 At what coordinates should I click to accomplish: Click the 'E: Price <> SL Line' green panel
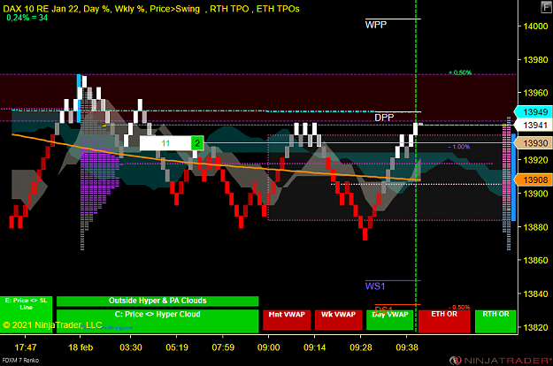(x=26, y=314)
